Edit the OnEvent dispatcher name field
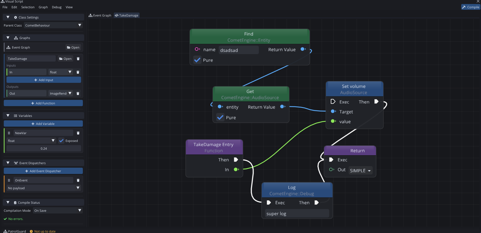The width and height of the screenshot is (481, 233). coord(43,180)
